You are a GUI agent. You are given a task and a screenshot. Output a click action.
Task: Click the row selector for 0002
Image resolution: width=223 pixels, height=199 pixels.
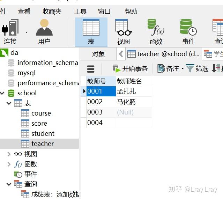(x=83, y=102)
